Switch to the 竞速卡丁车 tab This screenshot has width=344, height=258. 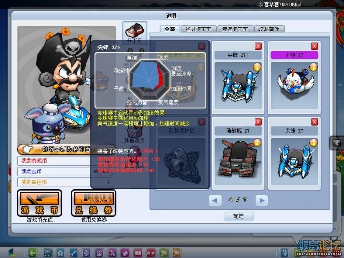235,29
